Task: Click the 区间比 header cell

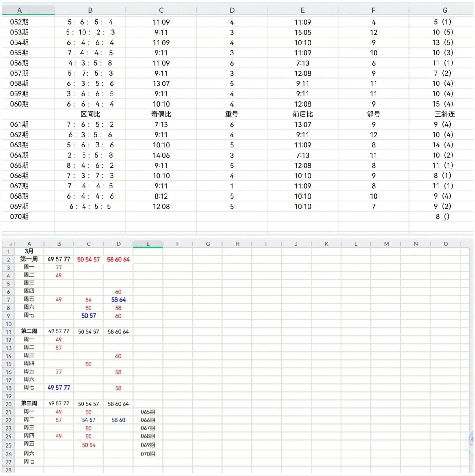Action: point(90,114)
